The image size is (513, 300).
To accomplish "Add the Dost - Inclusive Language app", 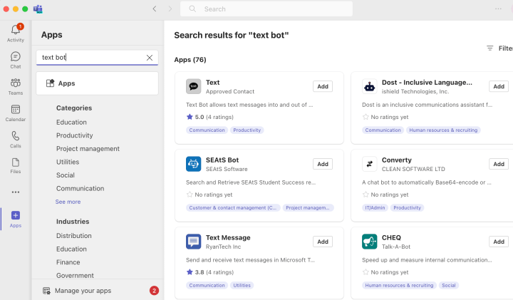I will [x=499, y=86].
